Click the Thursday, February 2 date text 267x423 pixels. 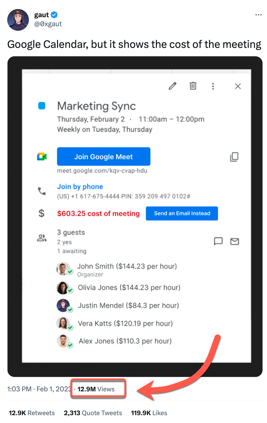point(91,119)
